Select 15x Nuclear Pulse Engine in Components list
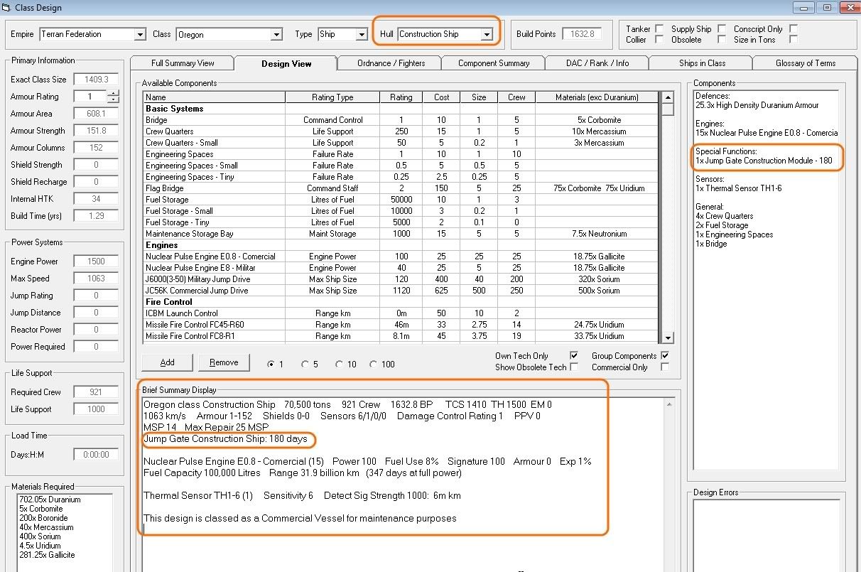 (767, 133)
